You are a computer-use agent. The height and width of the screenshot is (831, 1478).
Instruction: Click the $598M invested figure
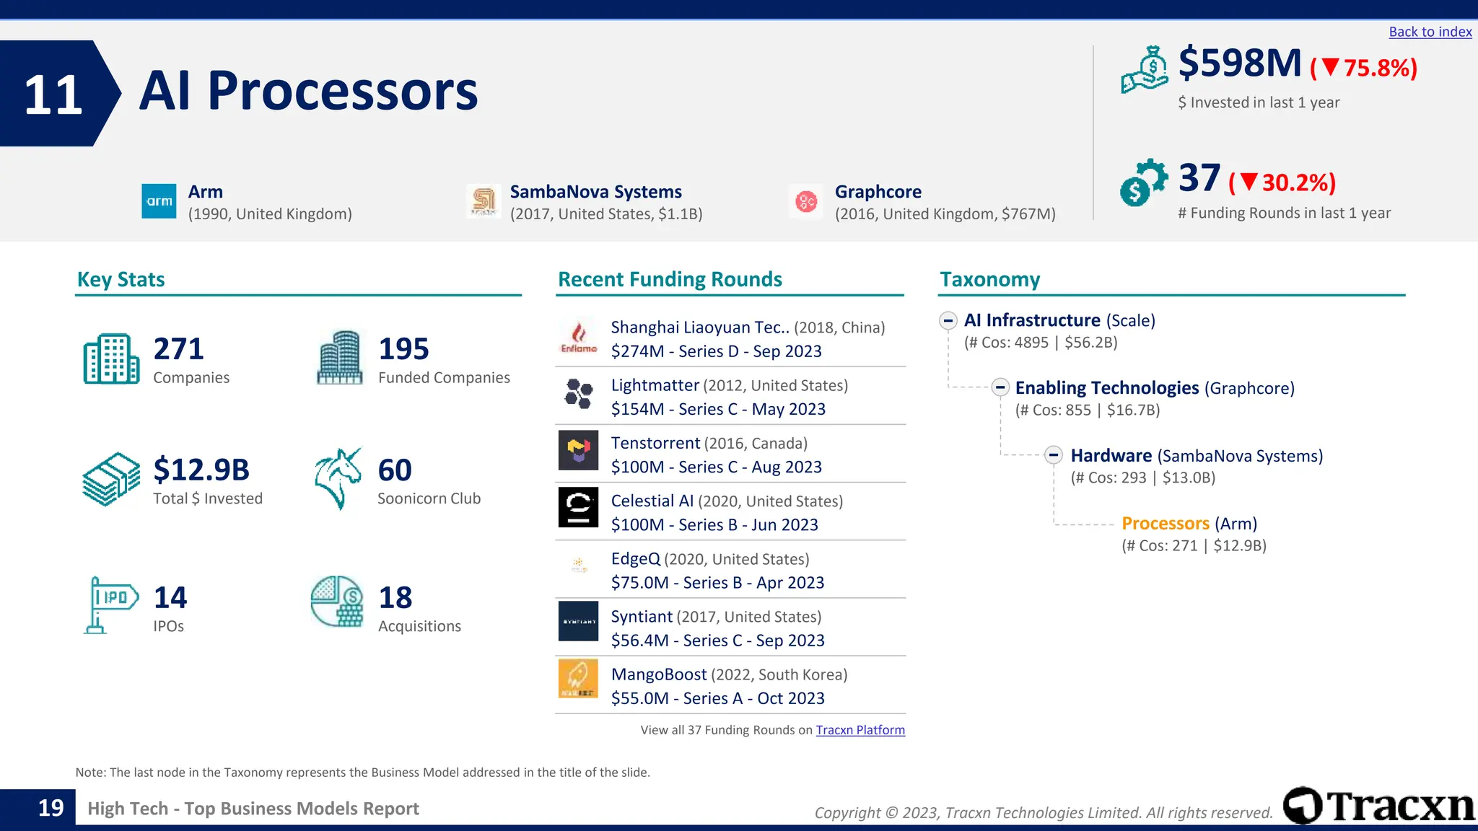(x=1240, y=63)
